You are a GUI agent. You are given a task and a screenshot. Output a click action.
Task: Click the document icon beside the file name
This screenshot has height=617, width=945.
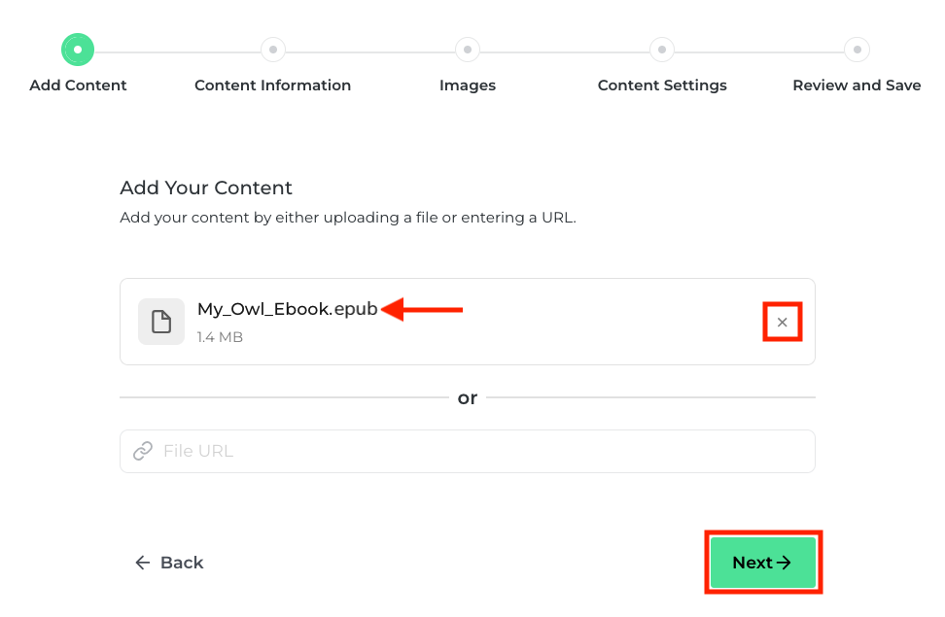[x=161, y=322]
